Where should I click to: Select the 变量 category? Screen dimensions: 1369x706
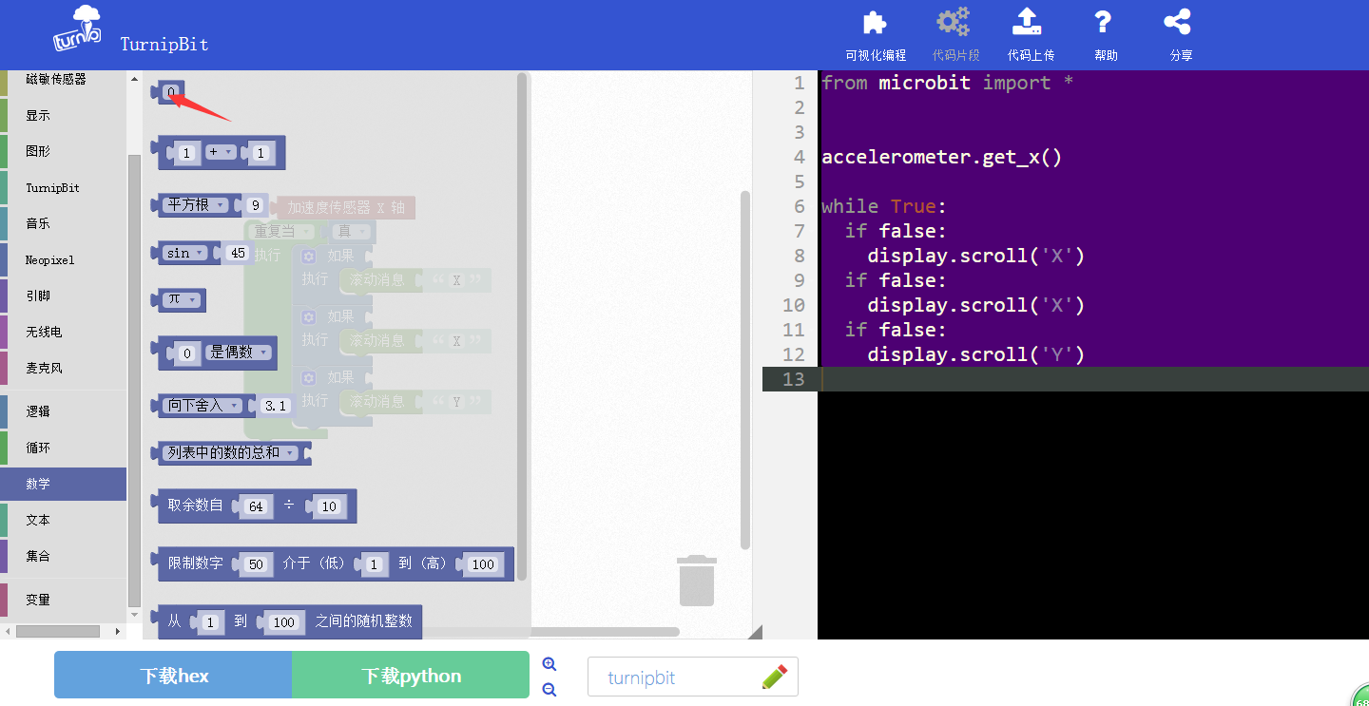pyautogui.click(x=63, y=600)
